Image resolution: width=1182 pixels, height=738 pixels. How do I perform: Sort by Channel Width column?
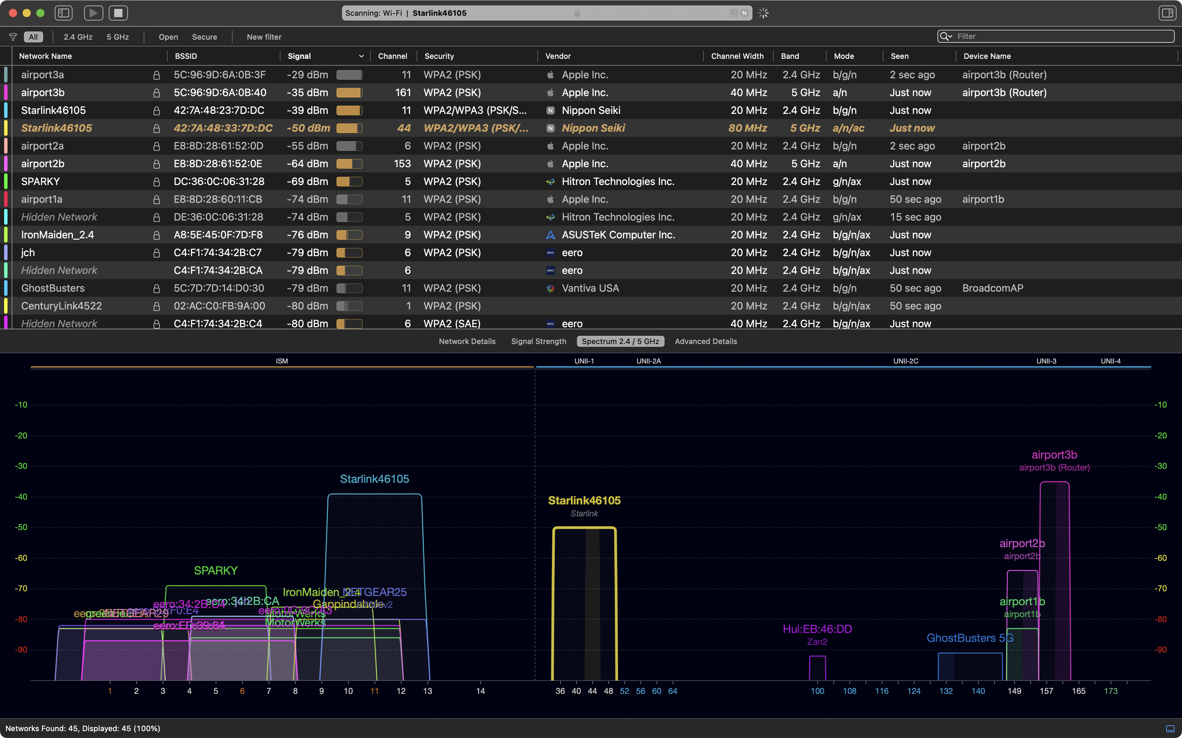(x=737, y=56)
